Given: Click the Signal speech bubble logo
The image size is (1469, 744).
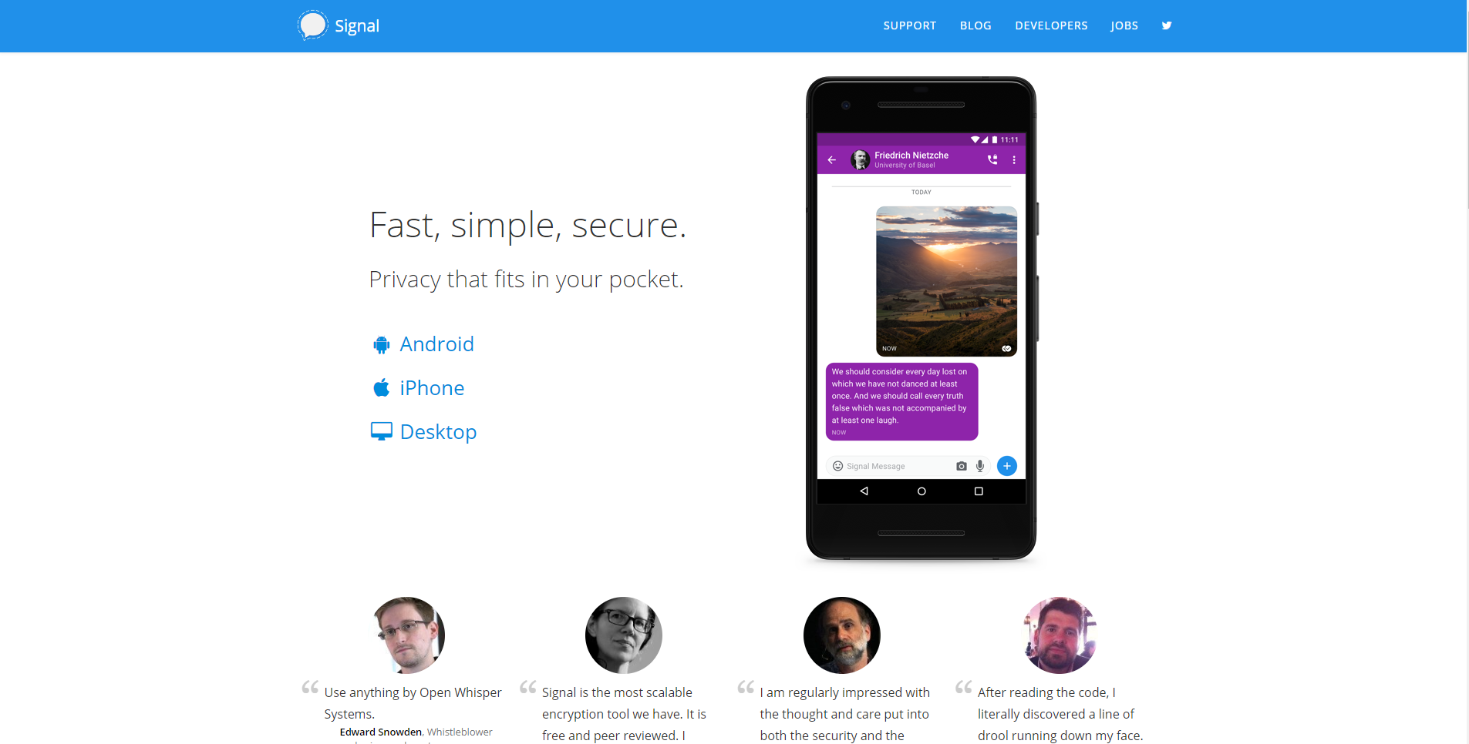Looking at the screenshot, I should (x=312, y=25).
